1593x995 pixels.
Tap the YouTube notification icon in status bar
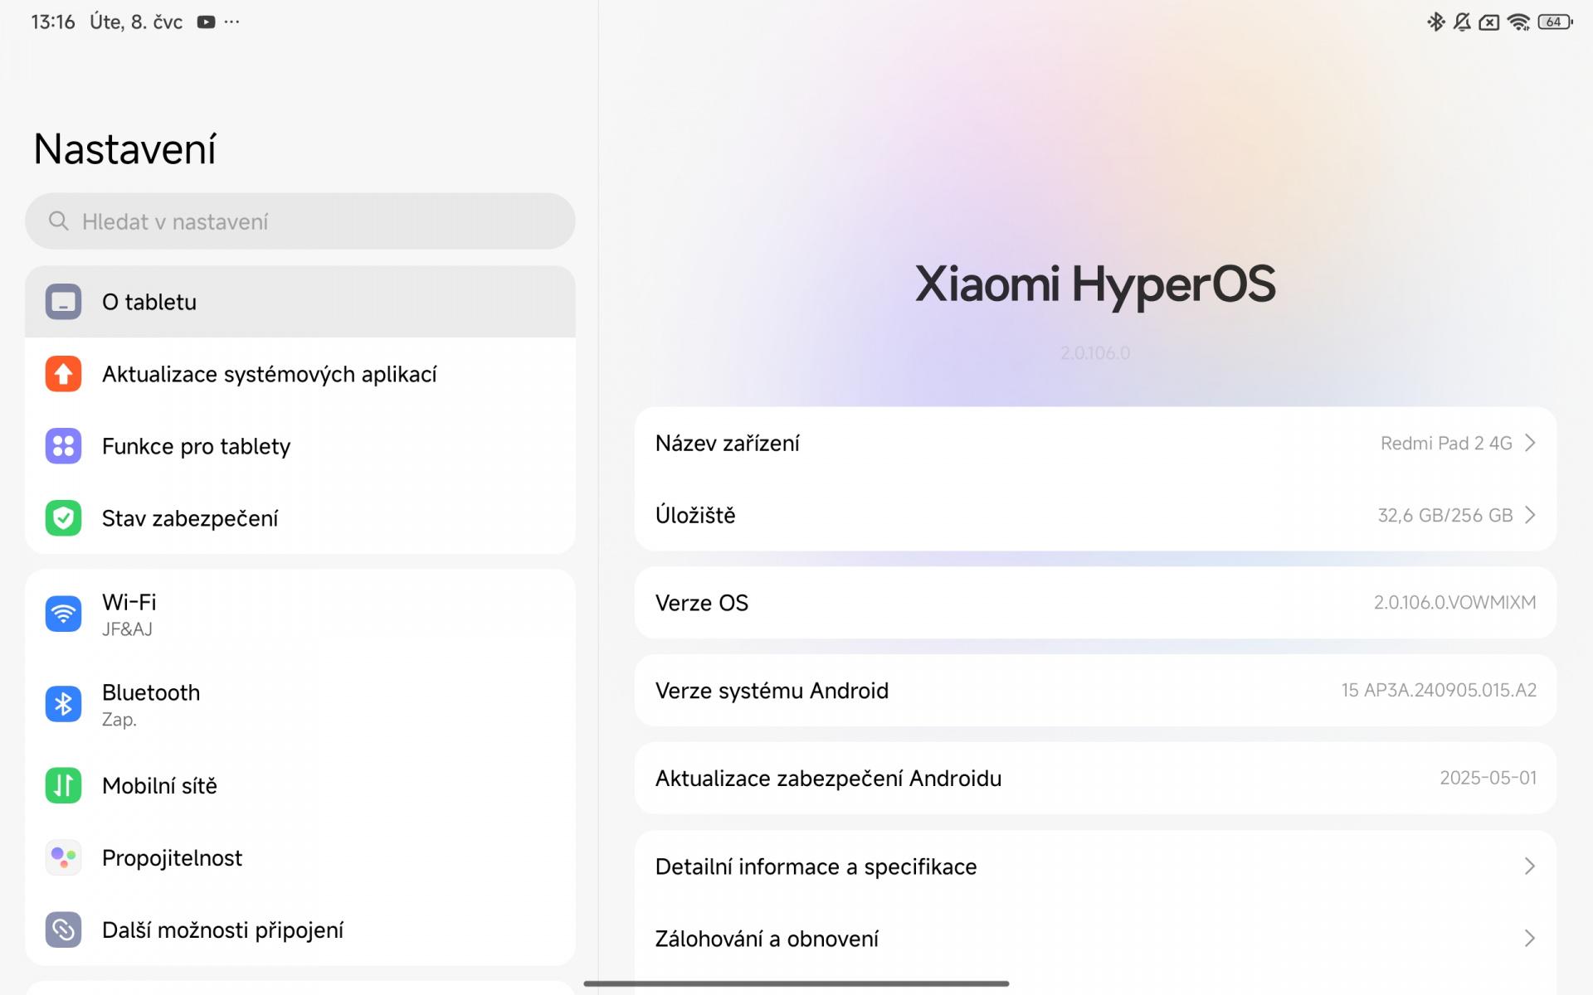coord(206,22)
